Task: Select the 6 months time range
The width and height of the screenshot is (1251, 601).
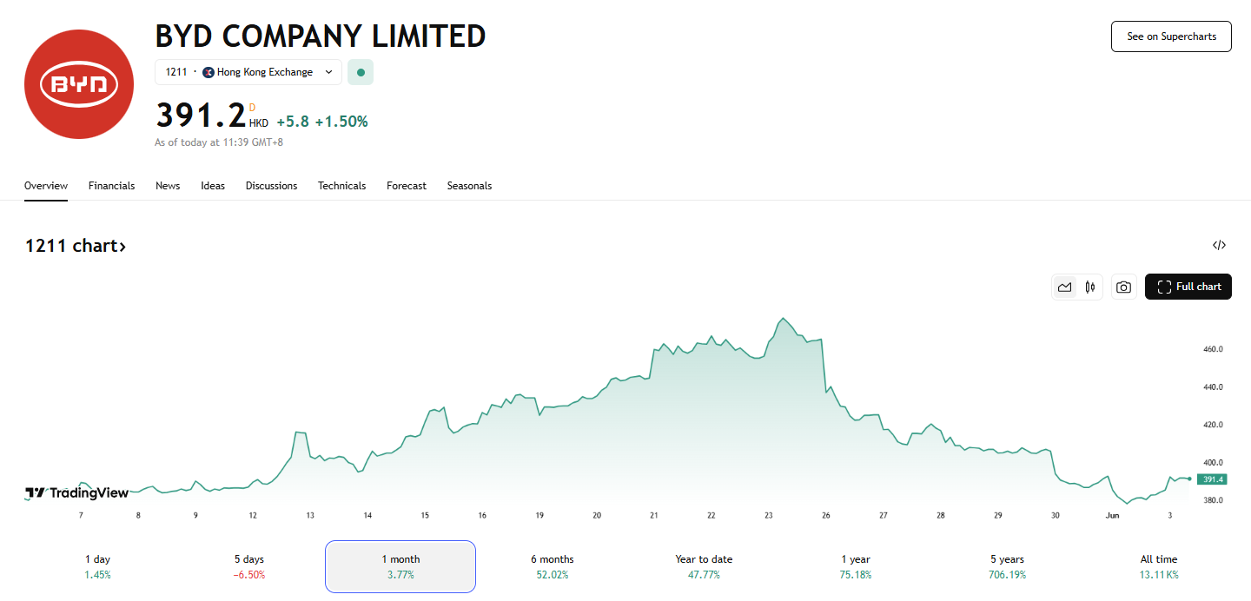Action: (x=552, y=566)
